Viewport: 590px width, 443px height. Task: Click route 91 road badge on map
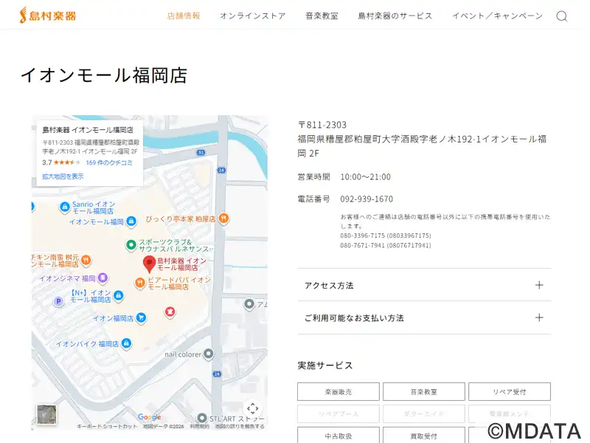coord(201,153)
